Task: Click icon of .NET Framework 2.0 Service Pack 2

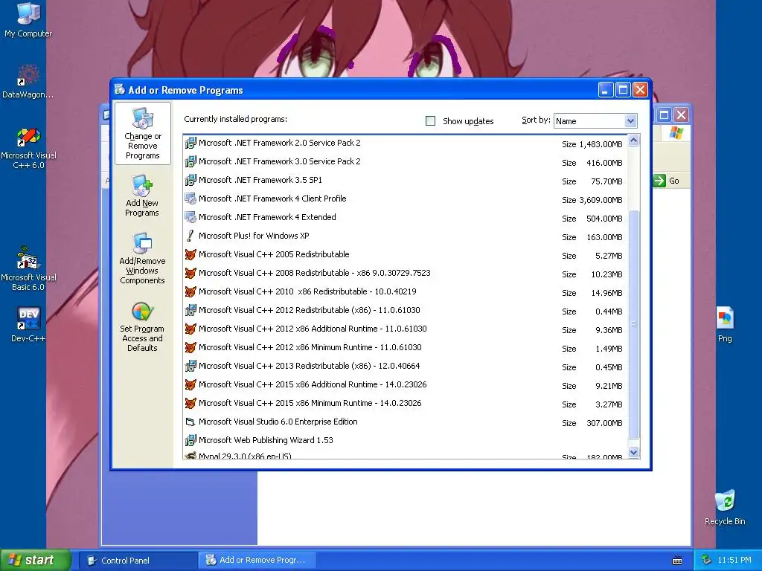Action: coord(190,143)
